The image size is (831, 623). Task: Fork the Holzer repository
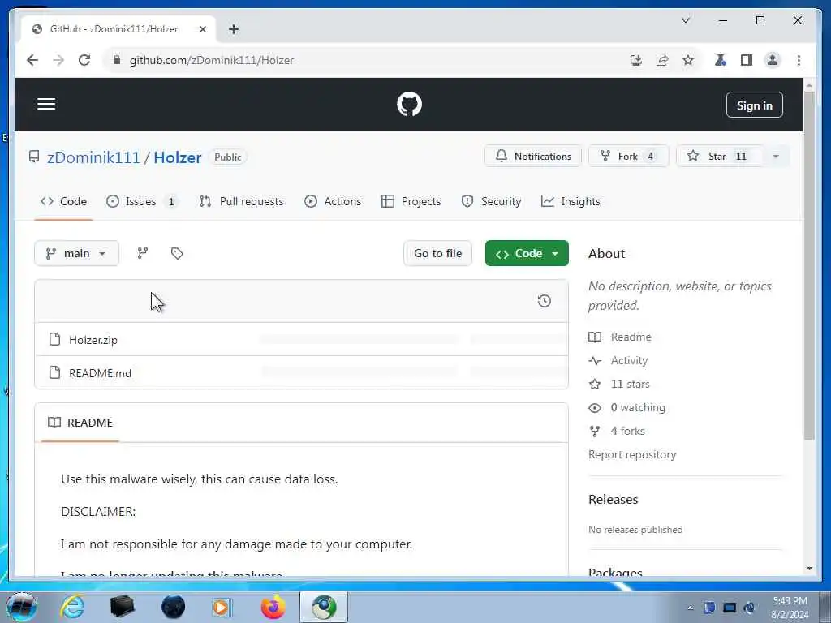pos(629,157)
